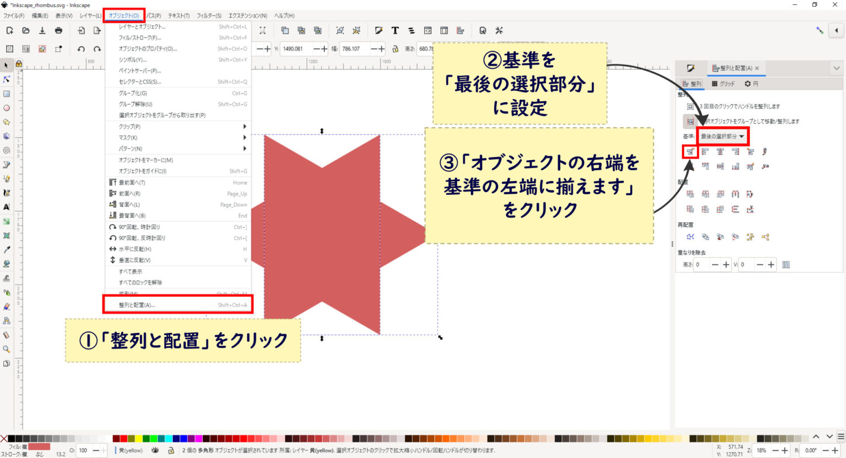Screen dimensions: 846x458
Task: Select the Star tool
Action: [x=7, y=122]
